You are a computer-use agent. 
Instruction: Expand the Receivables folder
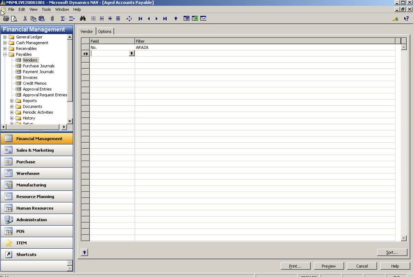[5, 49]
